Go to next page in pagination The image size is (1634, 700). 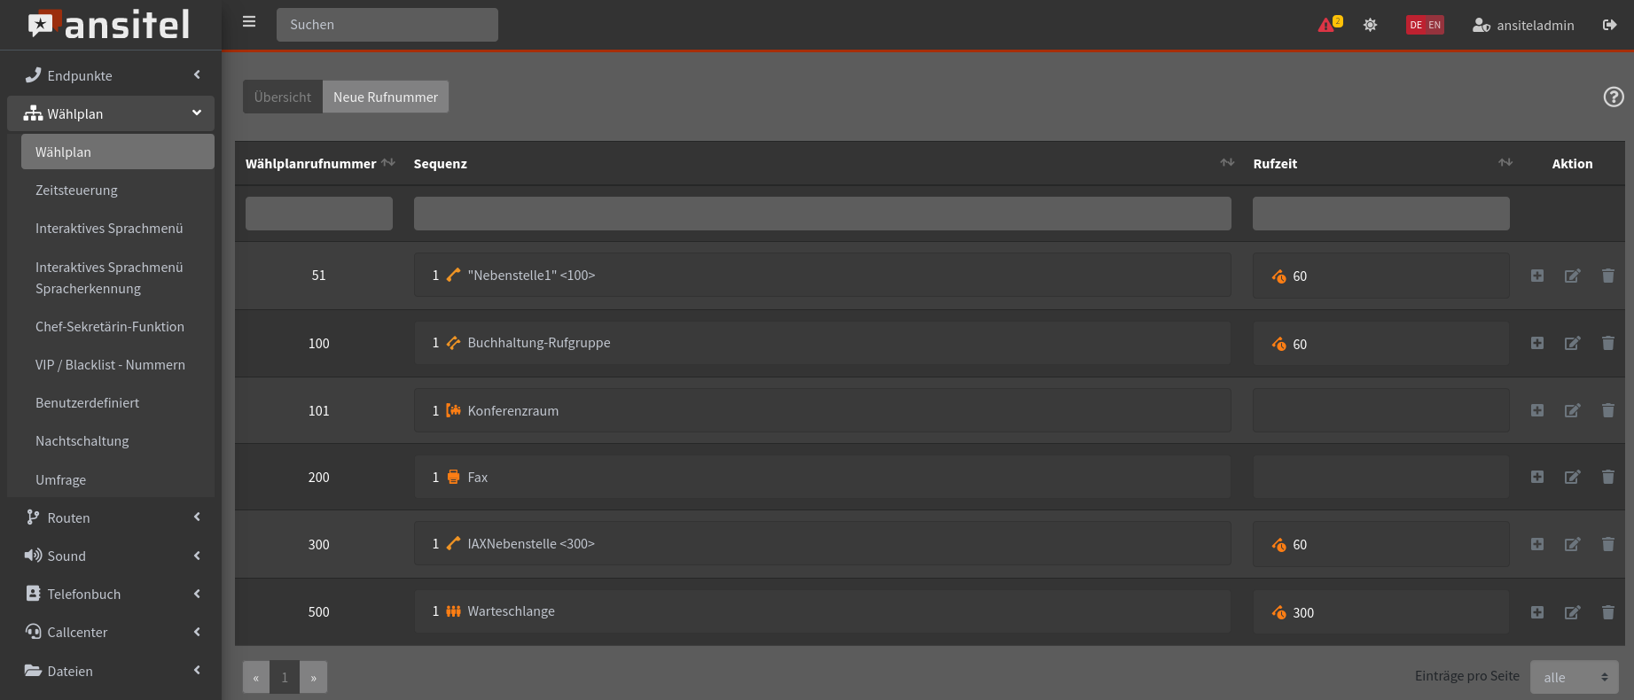pos(313,677)
